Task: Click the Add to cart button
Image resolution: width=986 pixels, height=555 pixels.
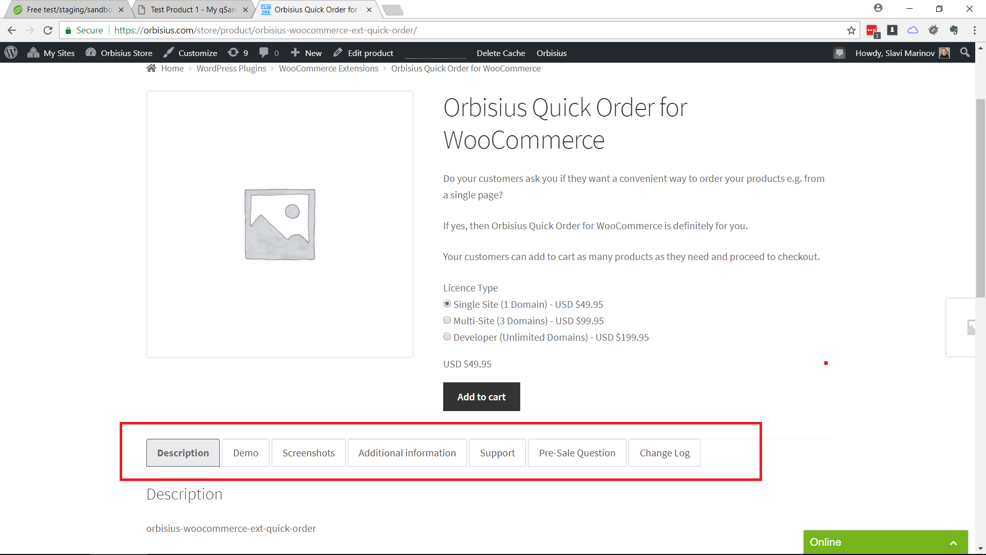Action: coord(481,397)
